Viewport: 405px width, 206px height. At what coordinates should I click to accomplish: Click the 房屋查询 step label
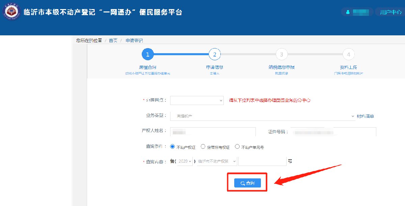pyautogui.click(x=147, y=67)
